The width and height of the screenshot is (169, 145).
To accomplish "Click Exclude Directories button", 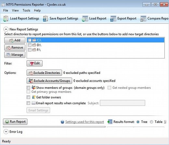I will click(44, 73).
